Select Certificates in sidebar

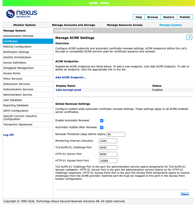click(28, 41)
